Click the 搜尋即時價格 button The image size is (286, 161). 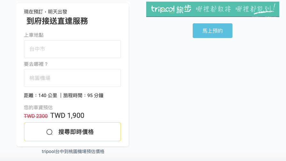[72, 132]
